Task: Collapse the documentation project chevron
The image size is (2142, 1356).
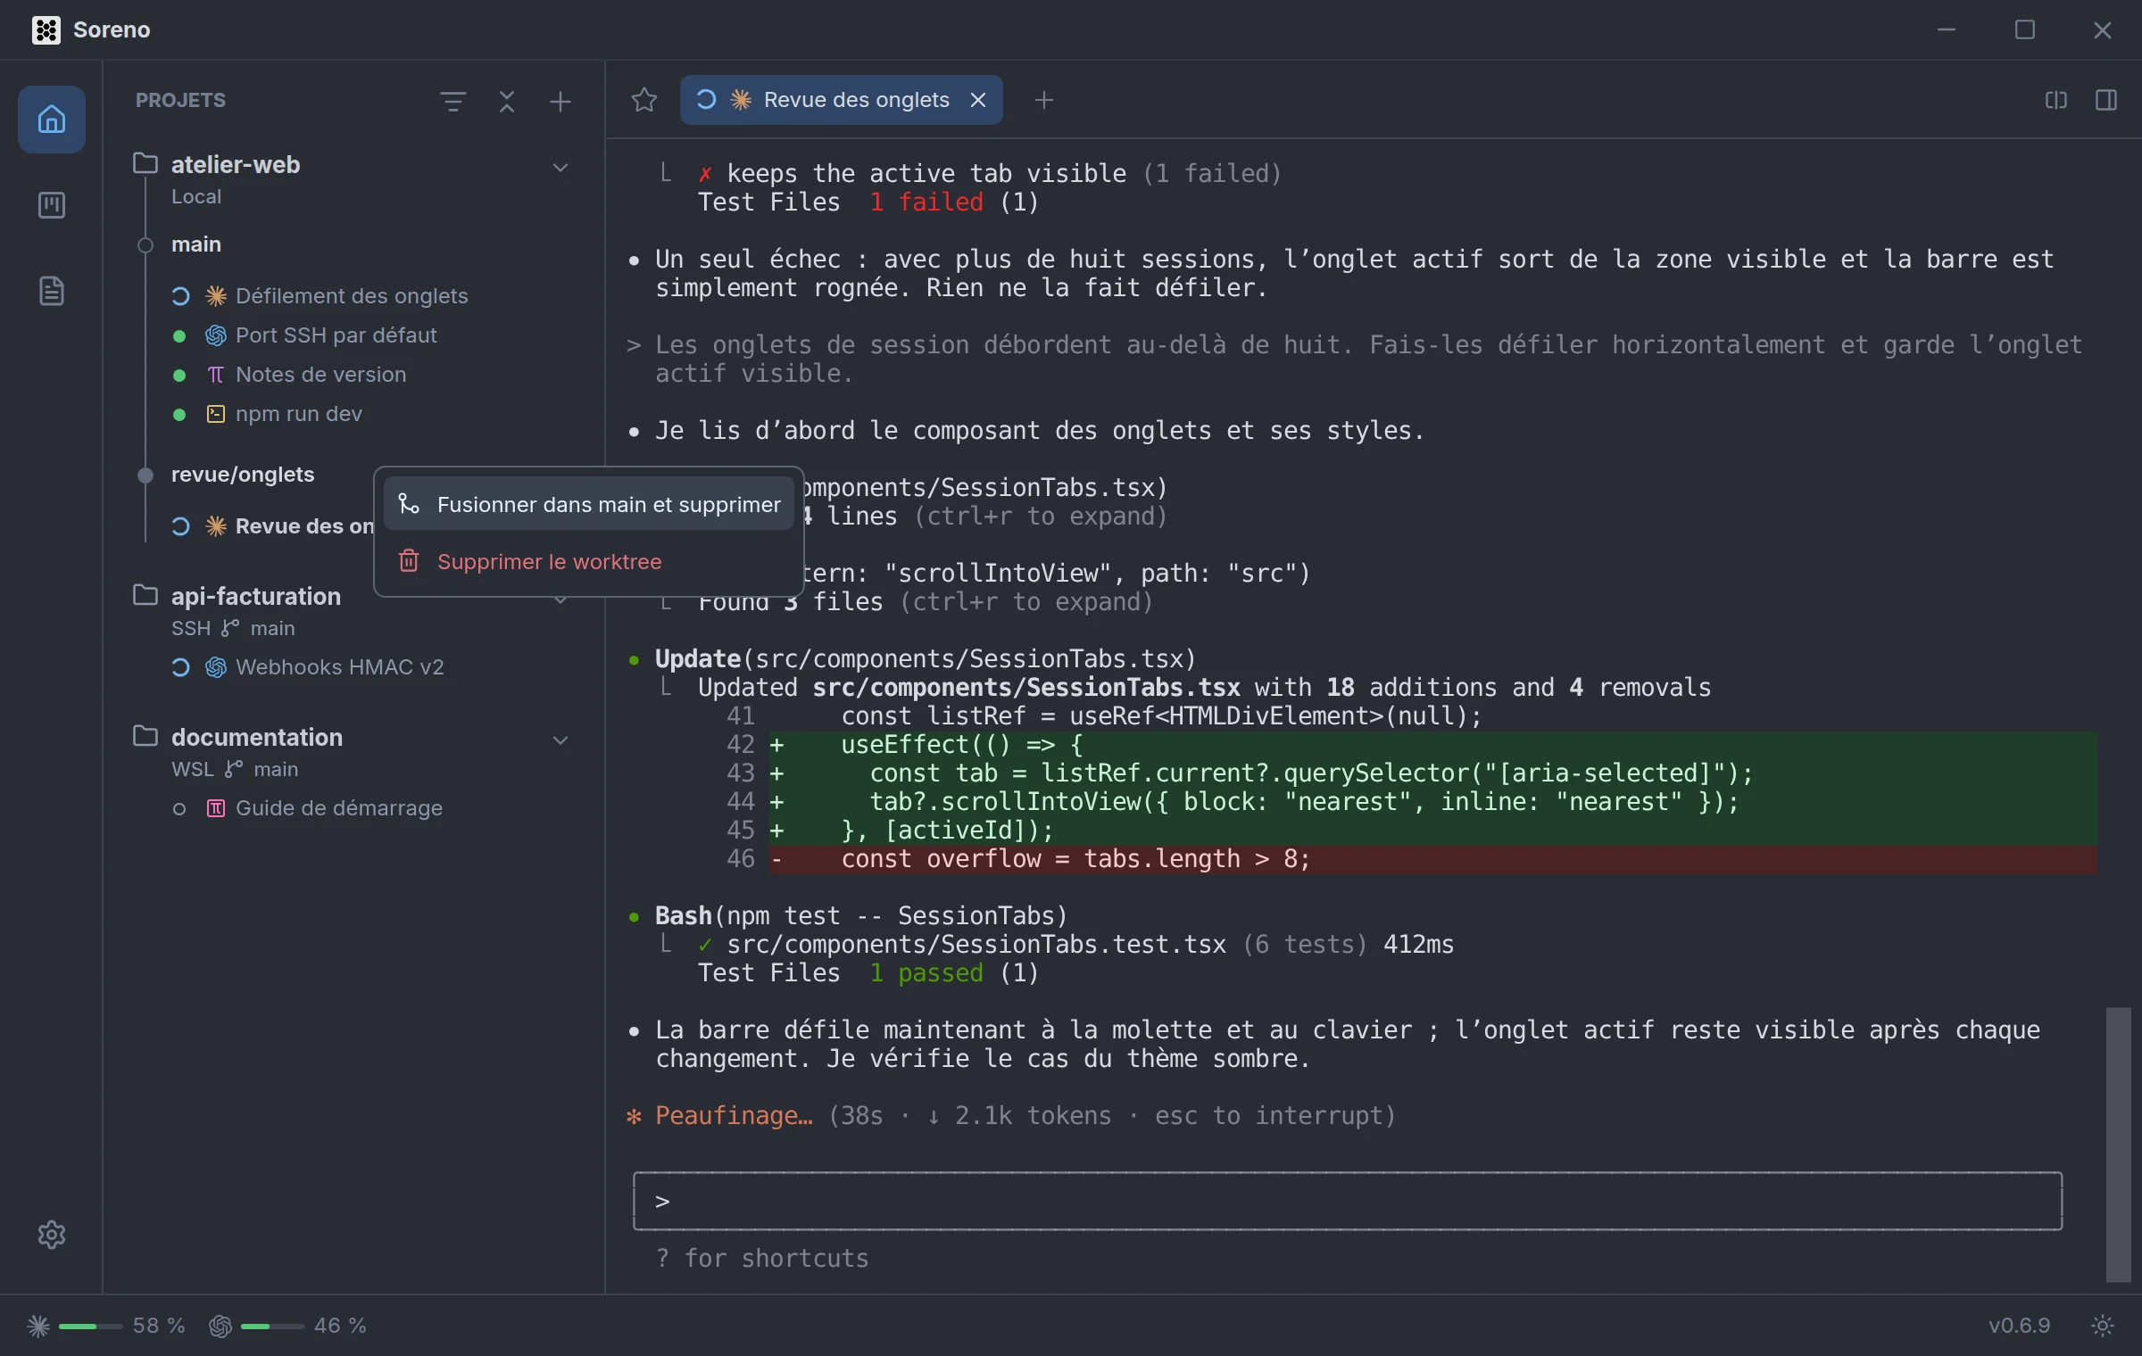Action: 560,740
